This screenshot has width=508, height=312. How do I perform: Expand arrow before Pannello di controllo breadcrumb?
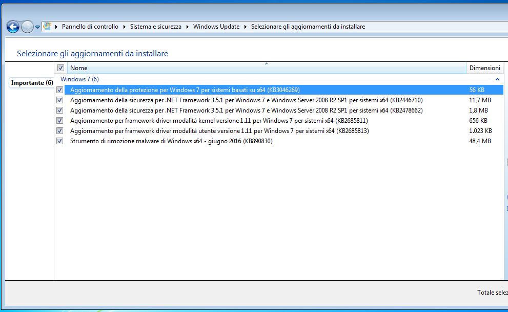[x=56, y=27]
